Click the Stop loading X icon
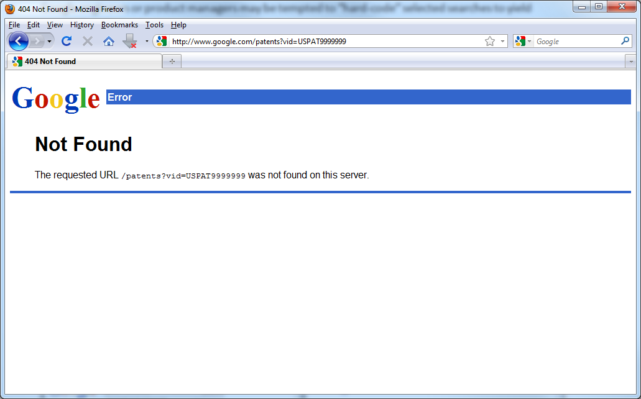 point(88,41)
